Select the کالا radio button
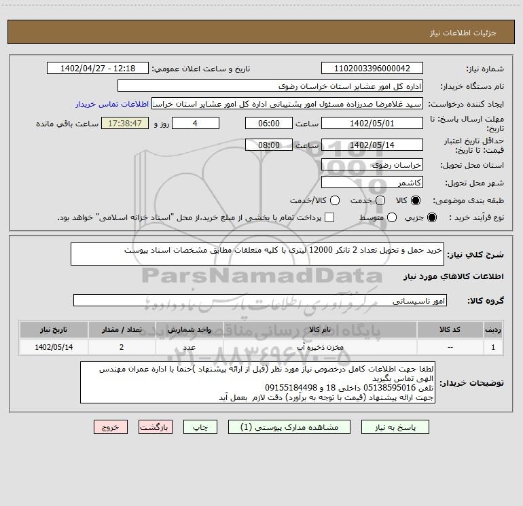The width and height of the screenshot is (523, 506). pos(416,200)
